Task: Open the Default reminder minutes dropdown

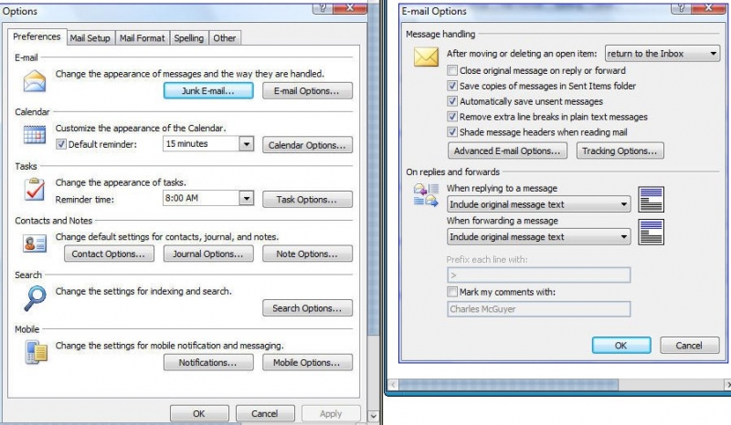Action: (247, 144)
